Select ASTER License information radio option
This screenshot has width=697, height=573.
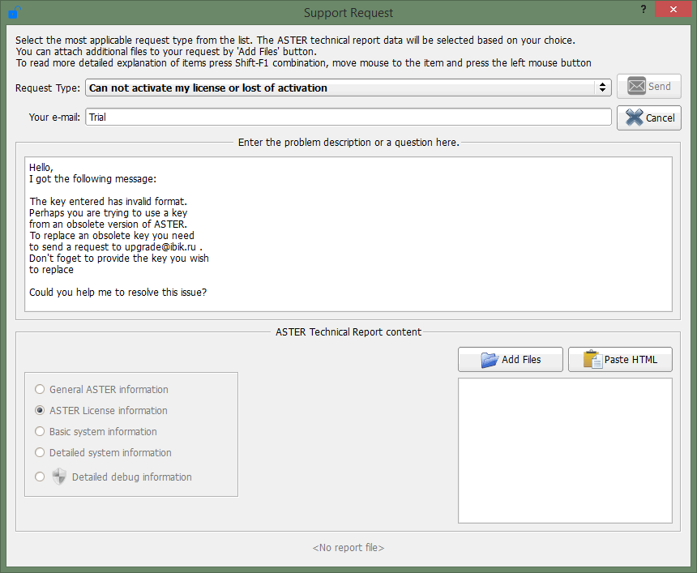(x=40, y=411)
